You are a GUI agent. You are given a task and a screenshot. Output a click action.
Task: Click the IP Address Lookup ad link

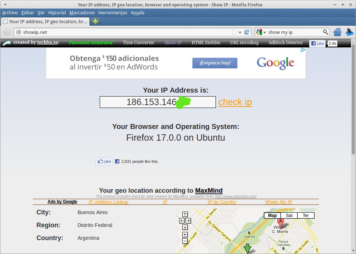[108, 202]
